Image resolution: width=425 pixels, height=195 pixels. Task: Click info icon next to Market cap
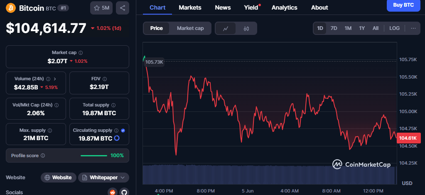click(81, 53)
